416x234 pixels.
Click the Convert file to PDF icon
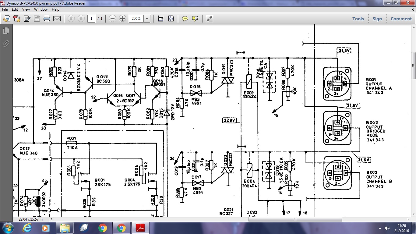(x=17, y=19)
